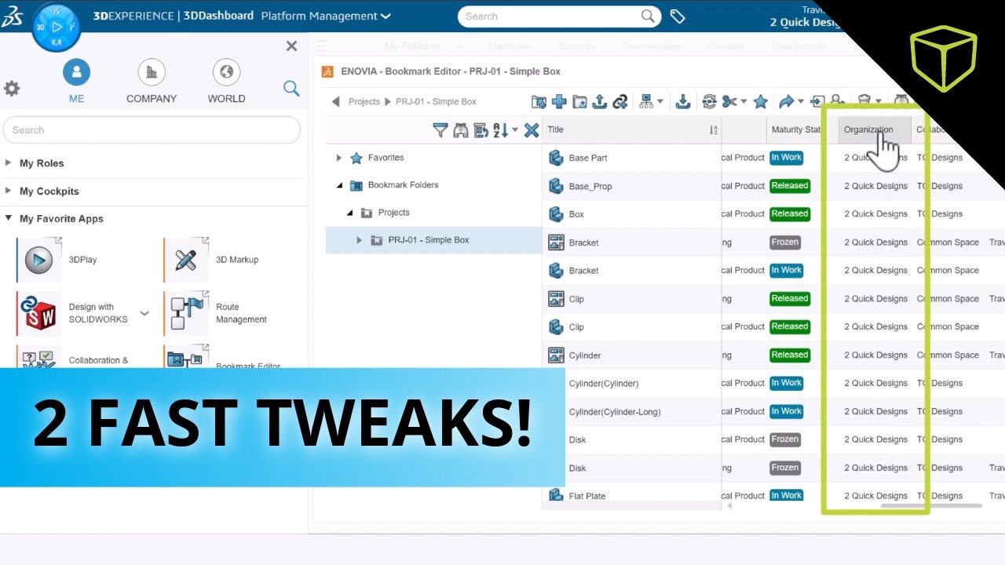Open the 3DEXPERIENCE compass

tap(57, 27)
